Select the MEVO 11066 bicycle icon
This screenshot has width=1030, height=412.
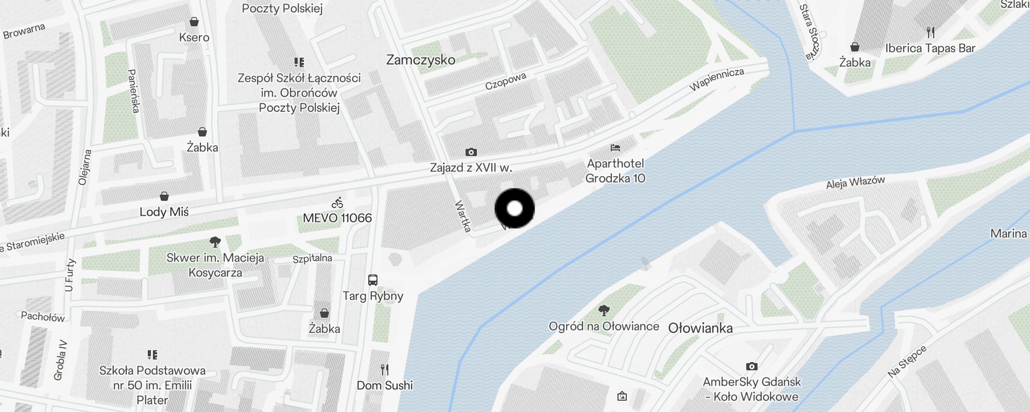337,203
